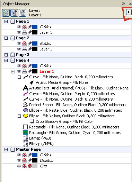Toggle printer icon of red Layer 1
The image size is (132, 182).
click(x=24, y=71)
